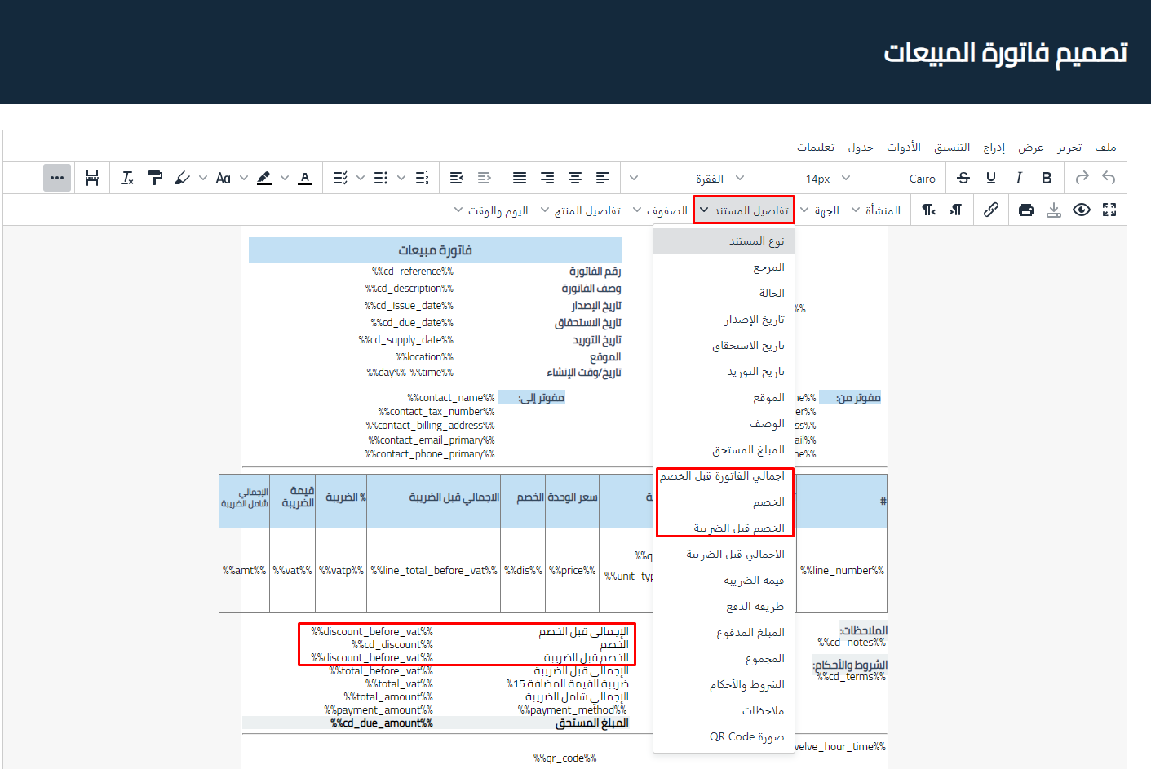Screen dimensions: 1151x769
Task: Toggle strikethrough formatting
Action: click(963, 178)
